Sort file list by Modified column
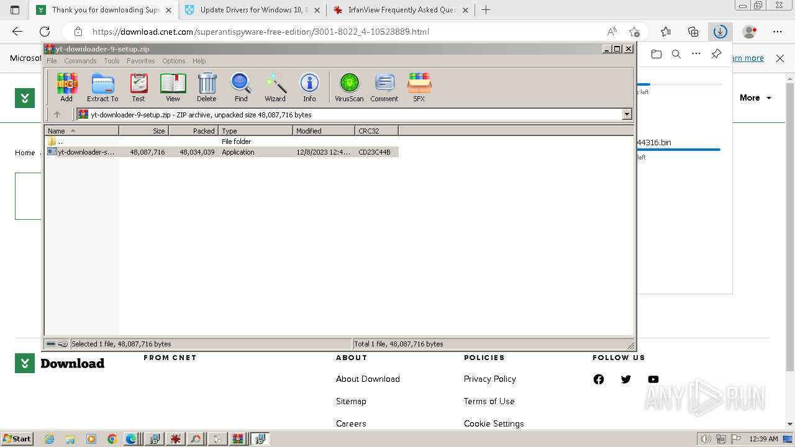The height and width of the screenshot is (447, 795). tap(324, 131)
